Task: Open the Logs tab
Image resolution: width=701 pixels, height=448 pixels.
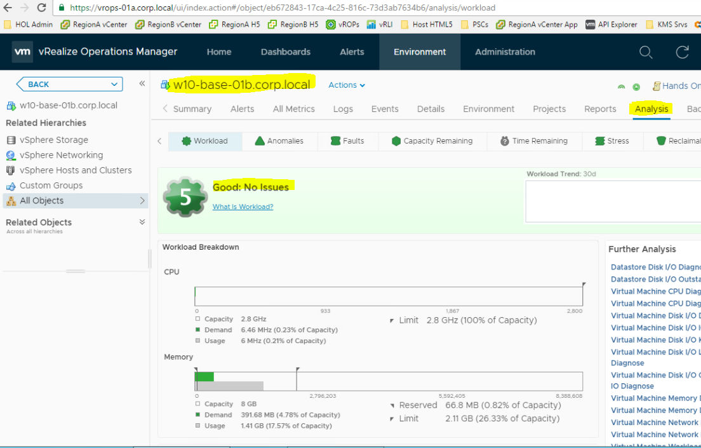Action: tap(343, 109)
